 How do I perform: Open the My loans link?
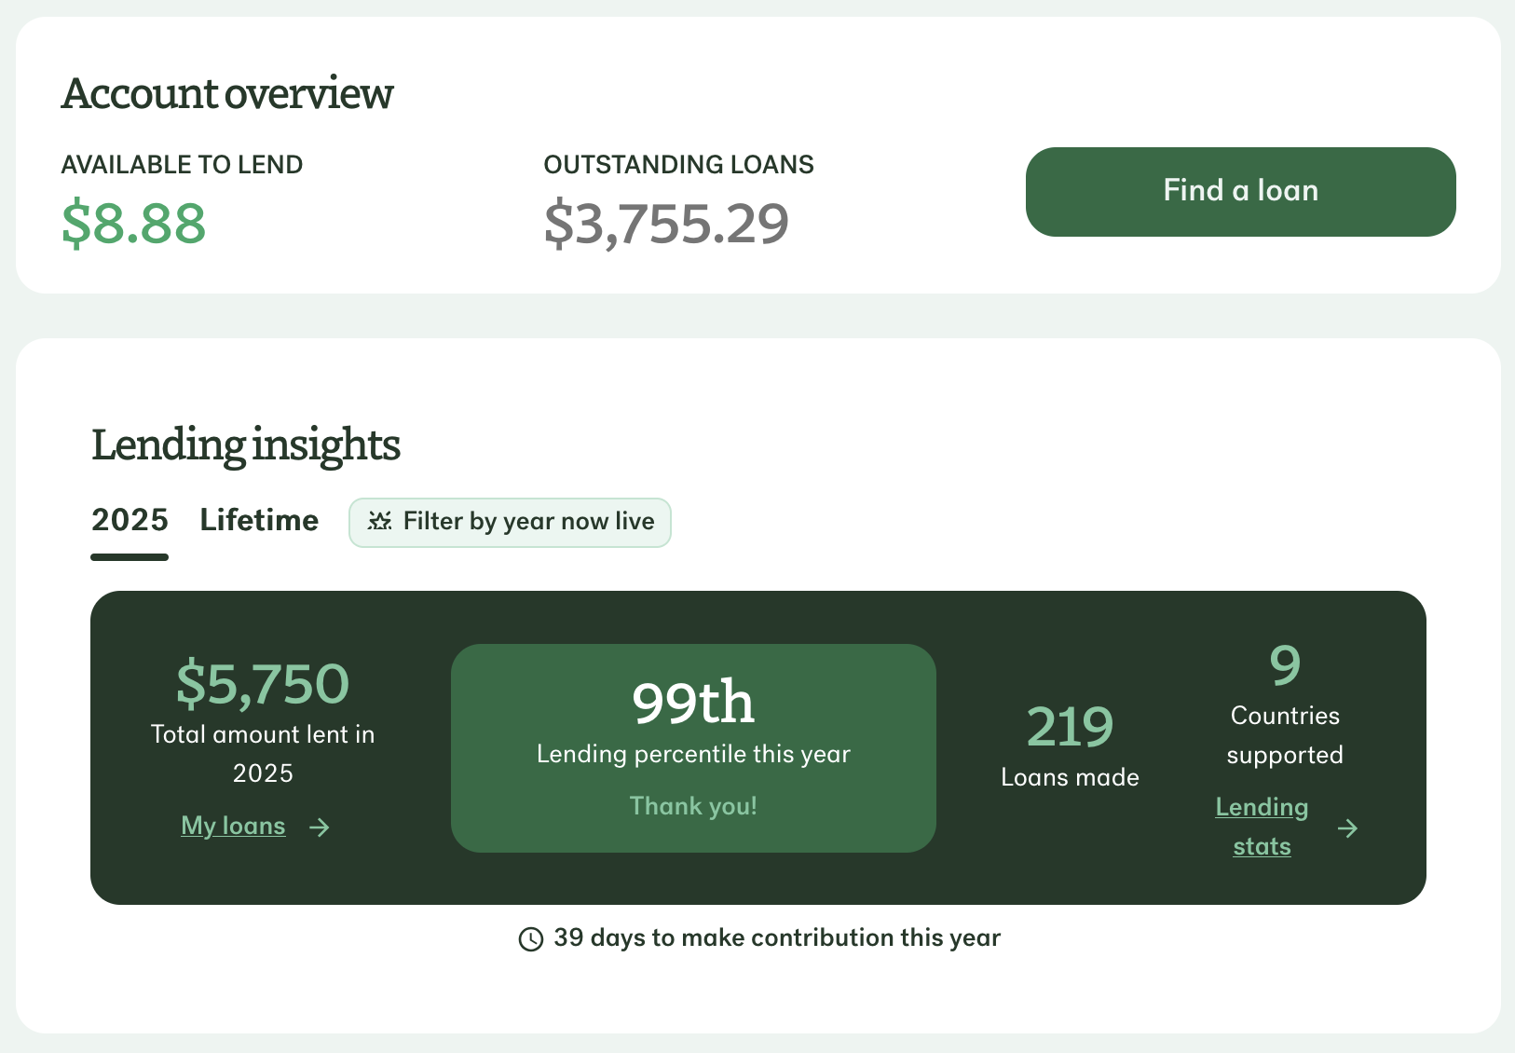coord(233,827)
